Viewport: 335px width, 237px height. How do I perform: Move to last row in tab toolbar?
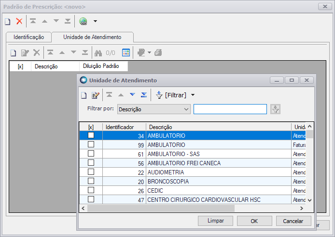pyautogui.click(x=85, y=52)
